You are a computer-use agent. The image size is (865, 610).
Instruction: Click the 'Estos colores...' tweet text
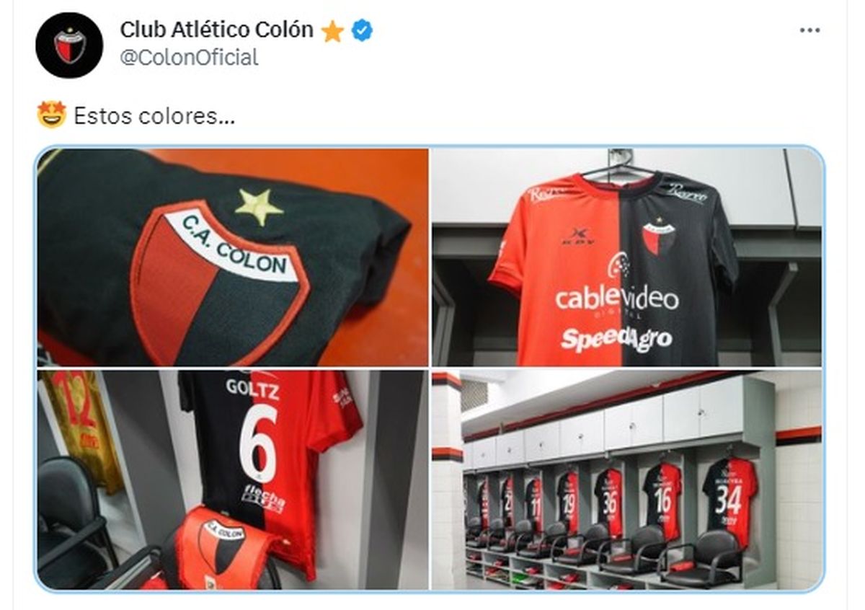point(154,116)
